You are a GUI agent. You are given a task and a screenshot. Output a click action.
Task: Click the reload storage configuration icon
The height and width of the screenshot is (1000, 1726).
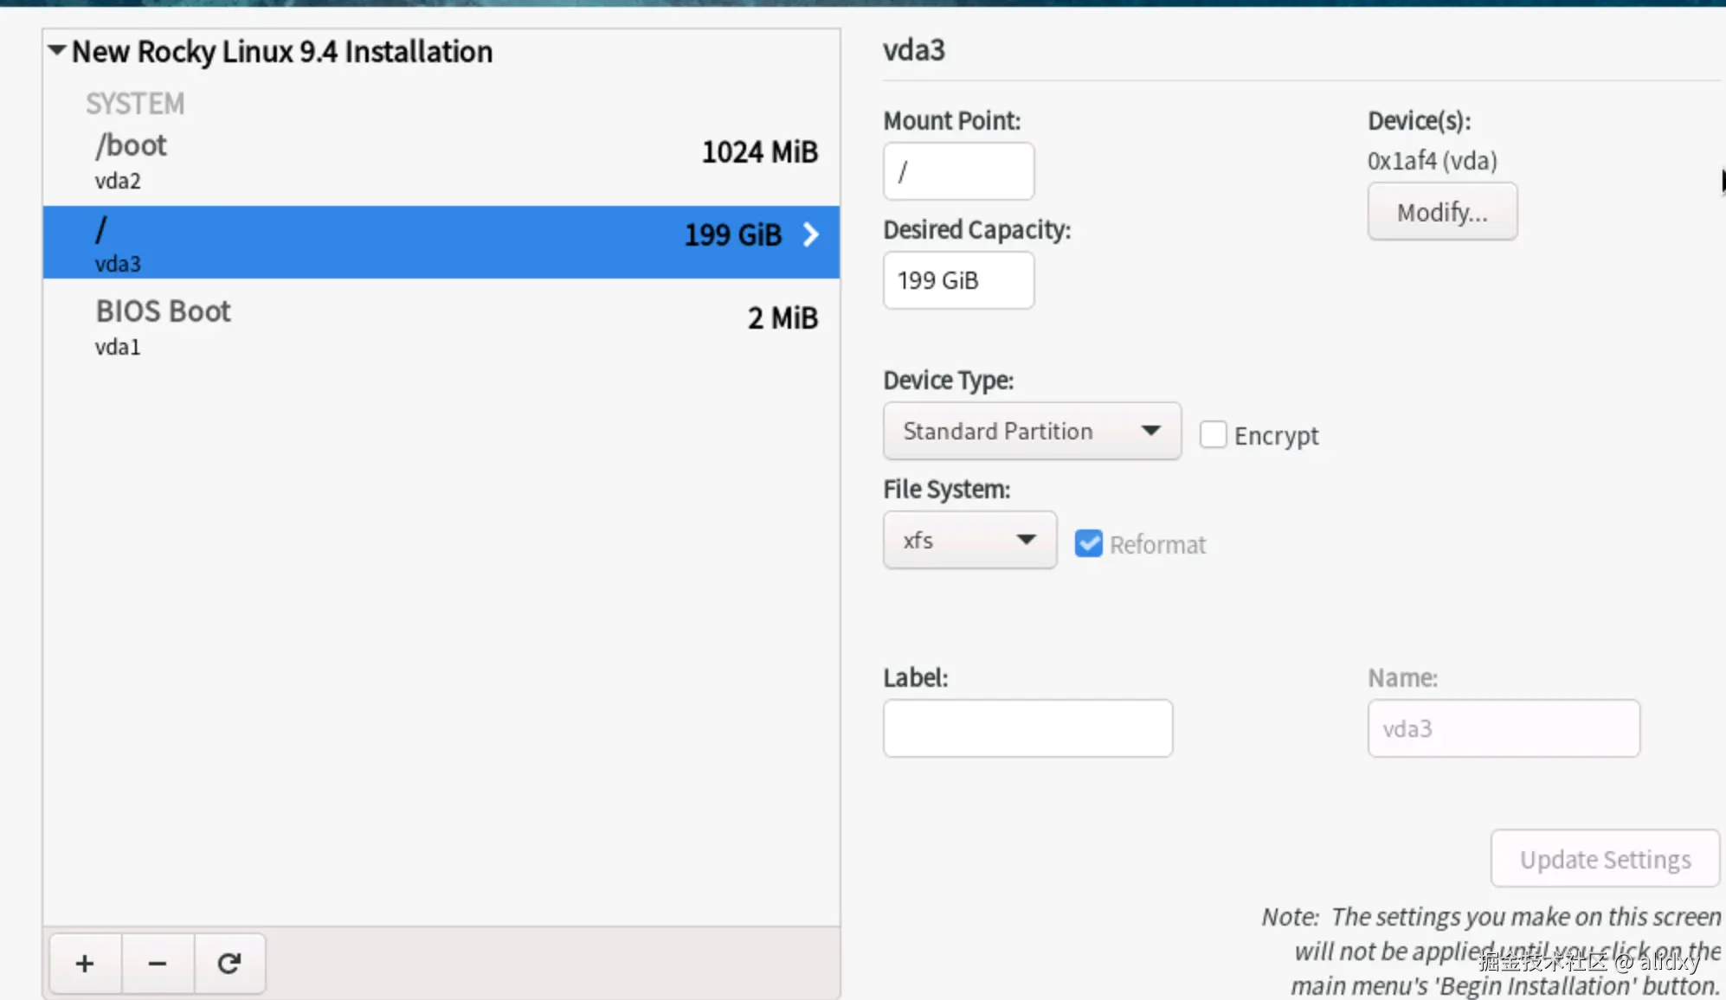pos(229,963)
